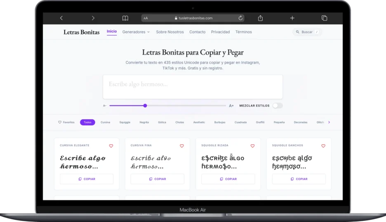
Task: Open the AA reader text options
Action: coord(146,18)
